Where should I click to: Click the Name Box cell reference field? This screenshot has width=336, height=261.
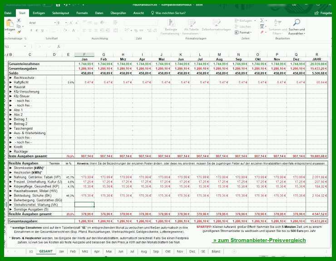(13, 46)
